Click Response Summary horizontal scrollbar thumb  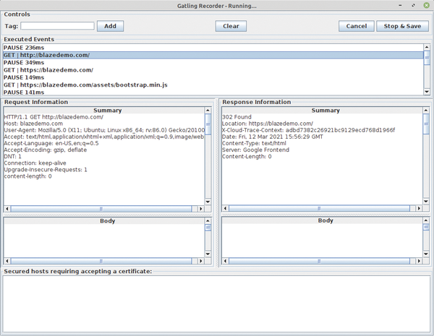[319, 208]
